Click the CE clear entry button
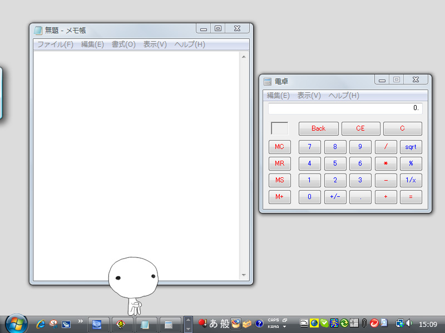The height and width of the screenshot is (333, 445). [360, 128]
